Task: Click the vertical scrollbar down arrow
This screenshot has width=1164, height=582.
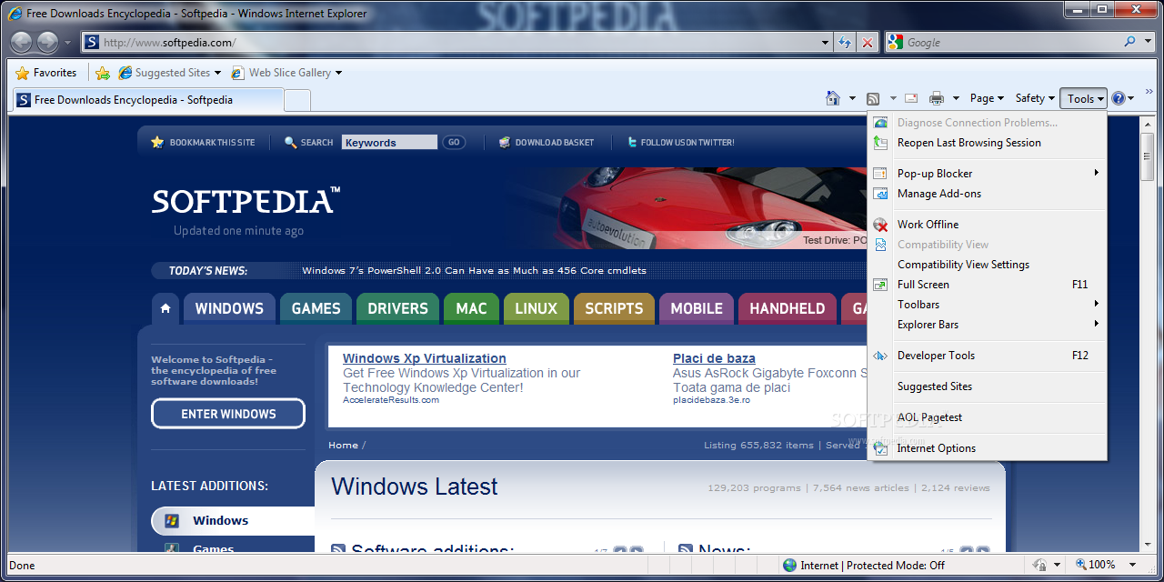Action: [x=1148, y=543]
